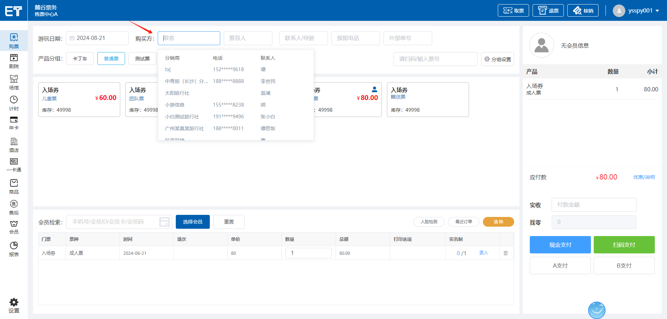This screenshot has height=319, width=667.
Task: Click the card scan icon in member search
Action: tap(164, 222)
